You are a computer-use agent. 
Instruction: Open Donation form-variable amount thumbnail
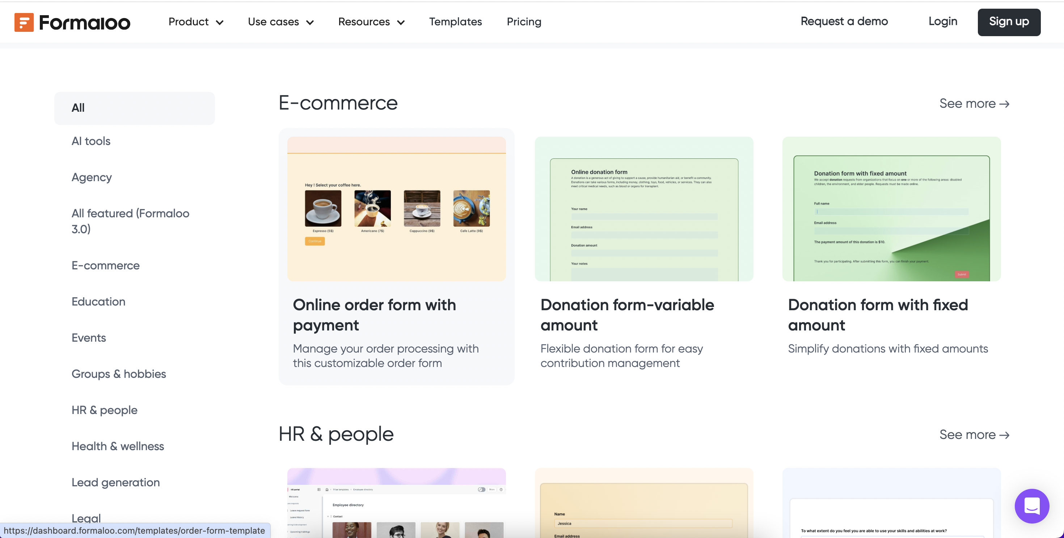(x=644, y=209)
